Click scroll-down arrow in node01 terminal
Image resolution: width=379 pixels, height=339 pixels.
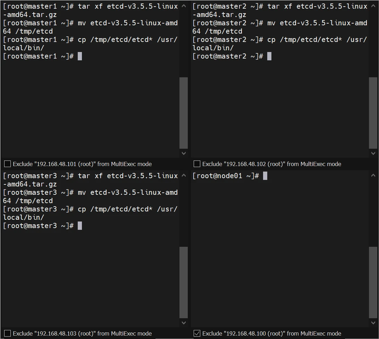pyautogui.click(x=373, y=323)
